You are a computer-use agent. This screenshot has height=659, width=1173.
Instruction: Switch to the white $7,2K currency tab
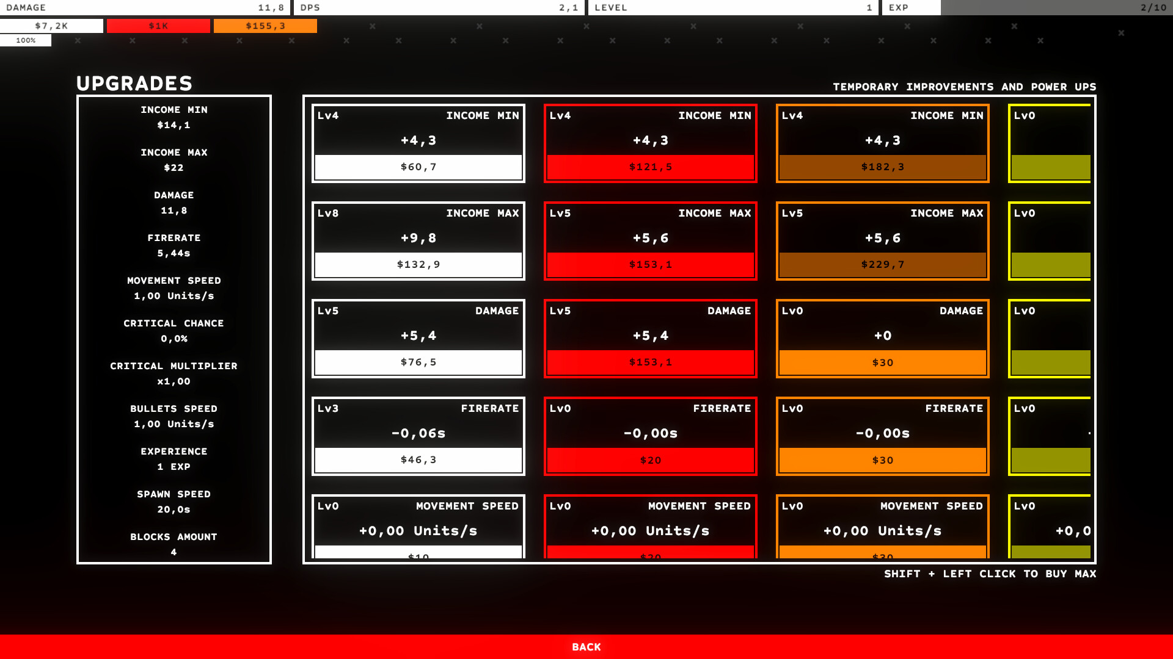tap(53, 26)
